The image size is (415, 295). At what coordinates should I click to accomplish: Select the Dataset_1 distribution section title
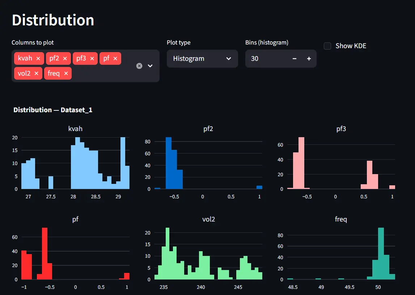(x=52, y=110)
